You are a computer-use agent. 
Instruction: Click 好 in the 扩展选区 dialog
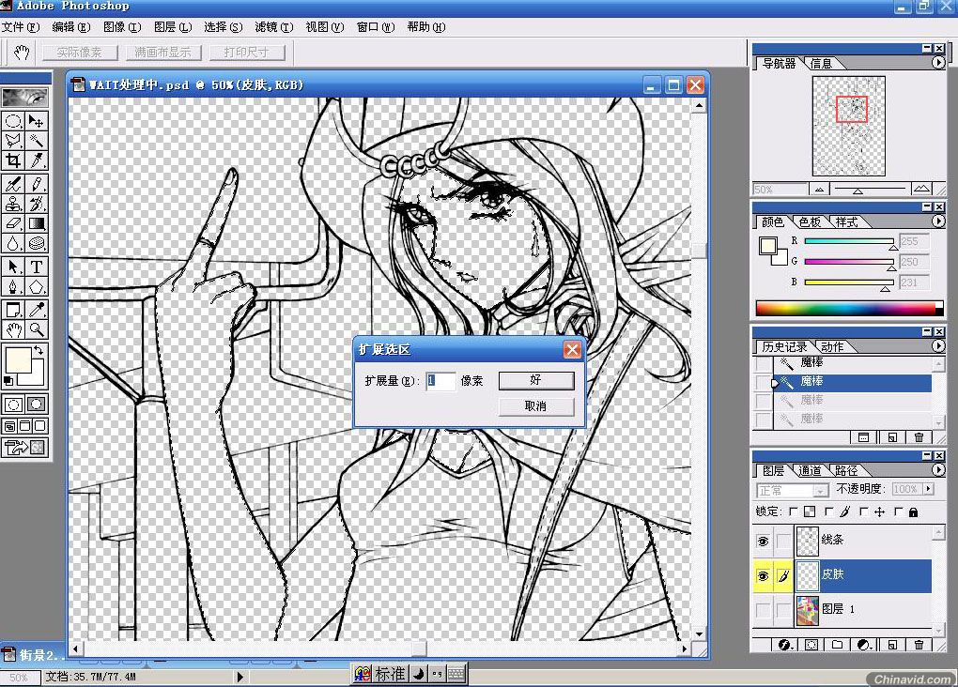click(535, 380)
